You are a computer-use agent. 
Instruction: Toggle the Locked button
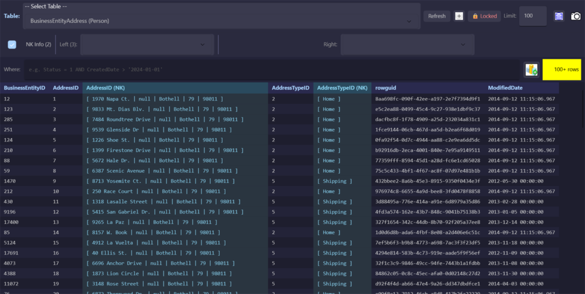[x=484, y=16]
